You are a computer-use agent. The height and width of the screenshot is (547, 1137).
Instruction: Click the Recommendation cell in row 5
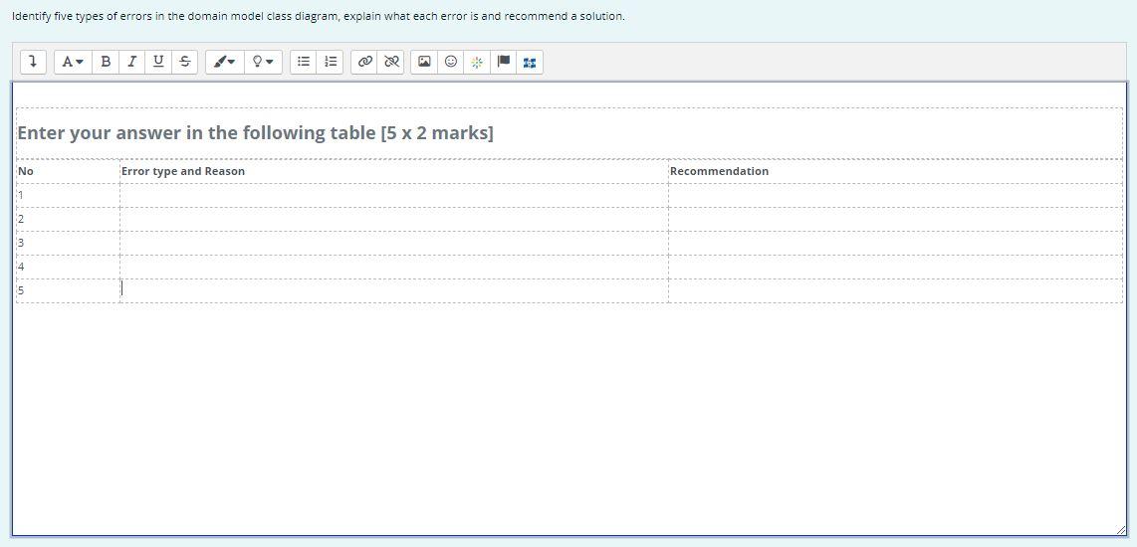895,290
